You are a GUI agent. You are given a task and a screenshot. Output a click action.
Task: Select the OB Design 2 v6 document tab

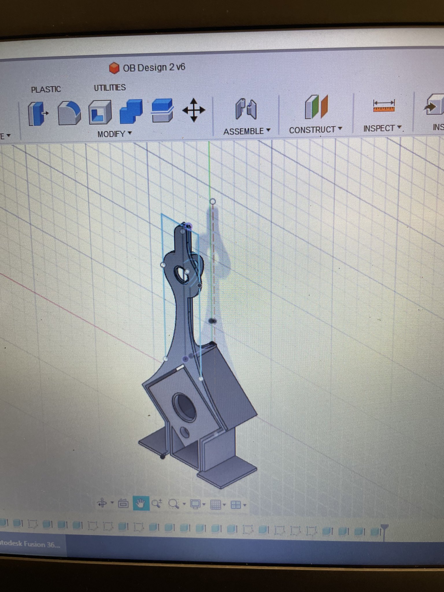click(x=147, y=68)
